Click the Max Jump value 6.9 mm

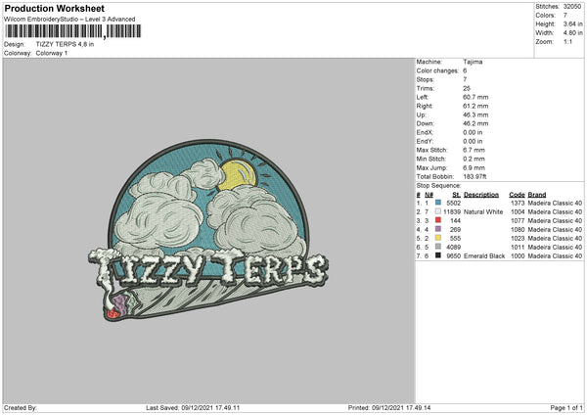tap(474, 167)
